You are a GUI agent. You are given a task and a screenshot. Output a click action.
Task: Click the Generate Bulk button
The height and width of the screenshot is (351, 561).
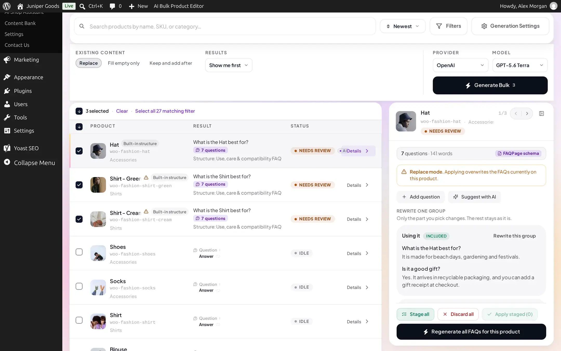pyautogui.click(x=490, y=85)
